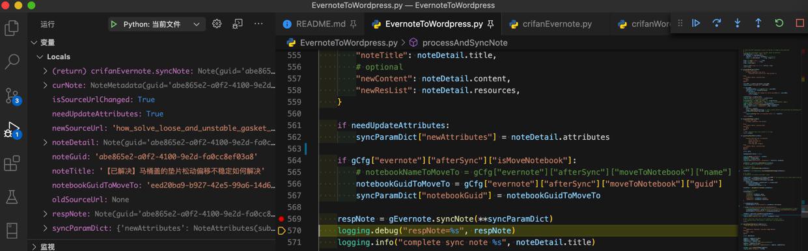Switch to the partially hidden crifanWor tab
The height and width of the screenshot is (251, 808).
[641, 24]
